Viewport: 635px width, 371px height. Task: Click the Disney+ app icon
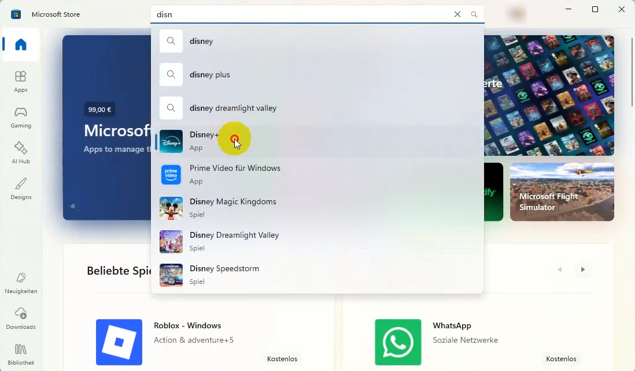point(171,141)
